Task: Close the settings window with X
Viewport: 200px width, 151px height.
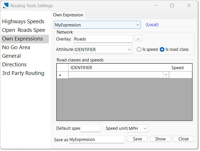Action: pos(189,5)
